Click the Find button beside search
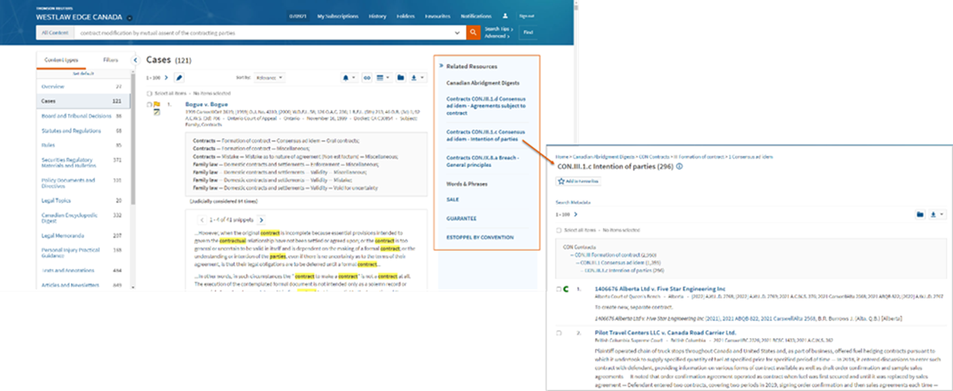Viewport: 953px width, 391px height. tap(528, 32)
